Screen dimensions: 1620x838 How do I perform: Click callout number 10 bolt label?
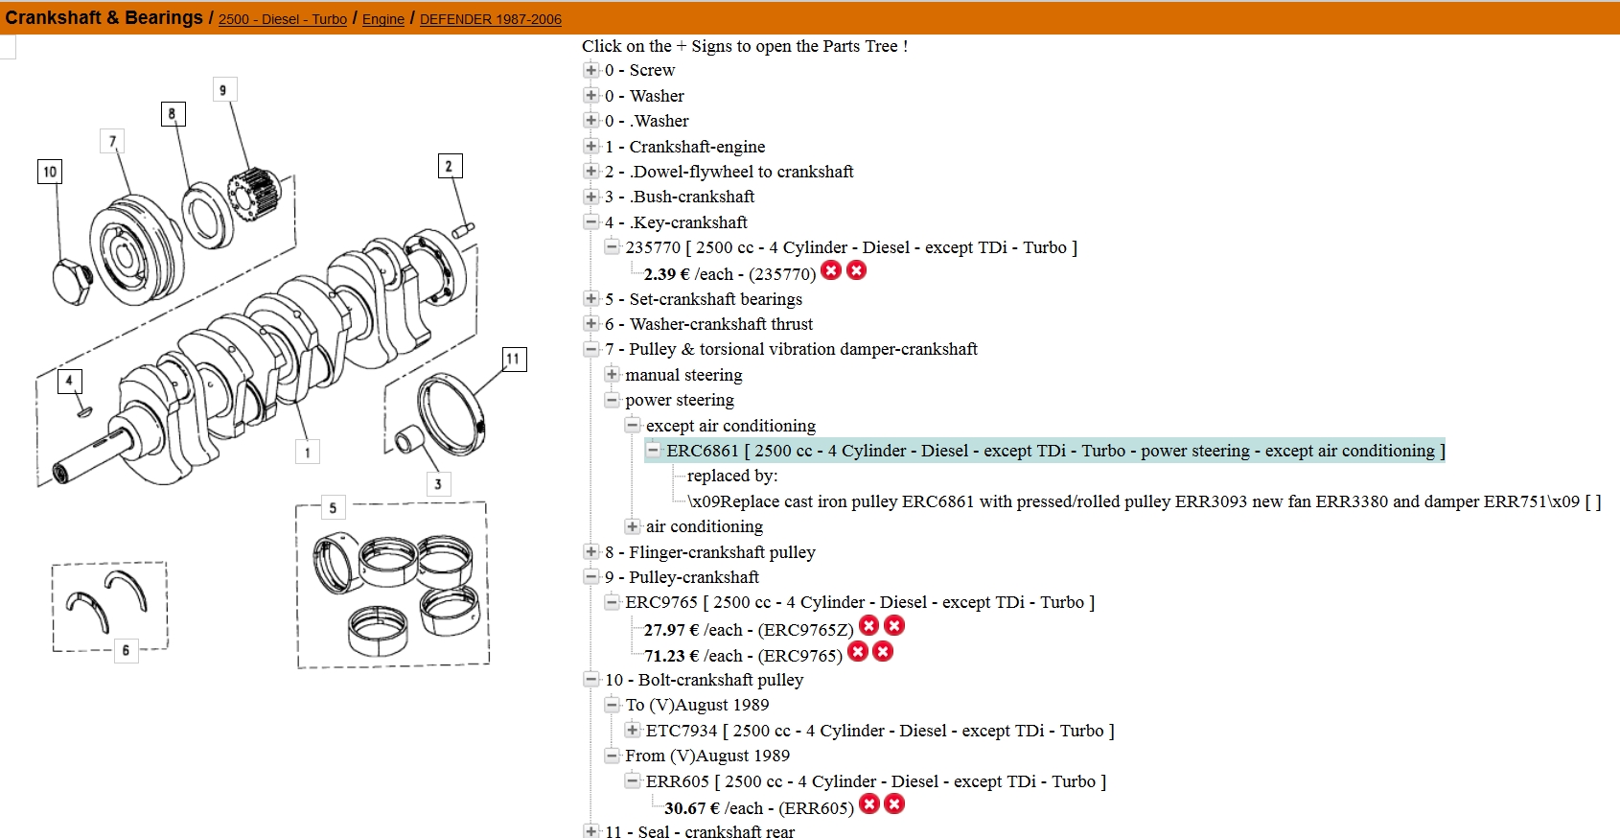[50, 172]
